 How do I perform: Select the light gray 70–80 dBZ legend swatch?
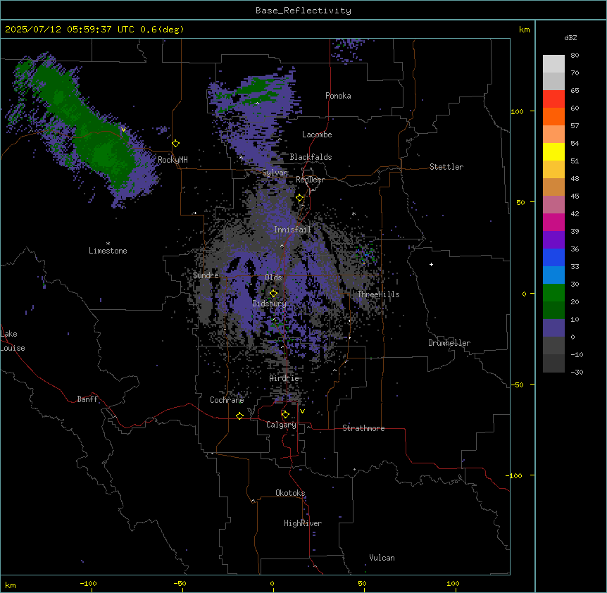tap(553, 63)
